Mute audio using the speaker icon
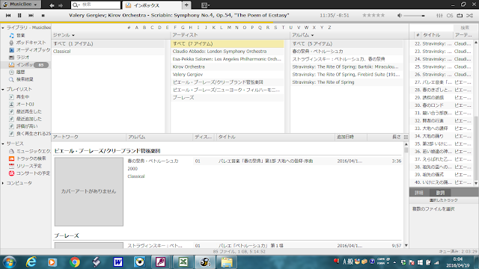Viewport: 479px width, 269px height. click(x=400, y=15)
